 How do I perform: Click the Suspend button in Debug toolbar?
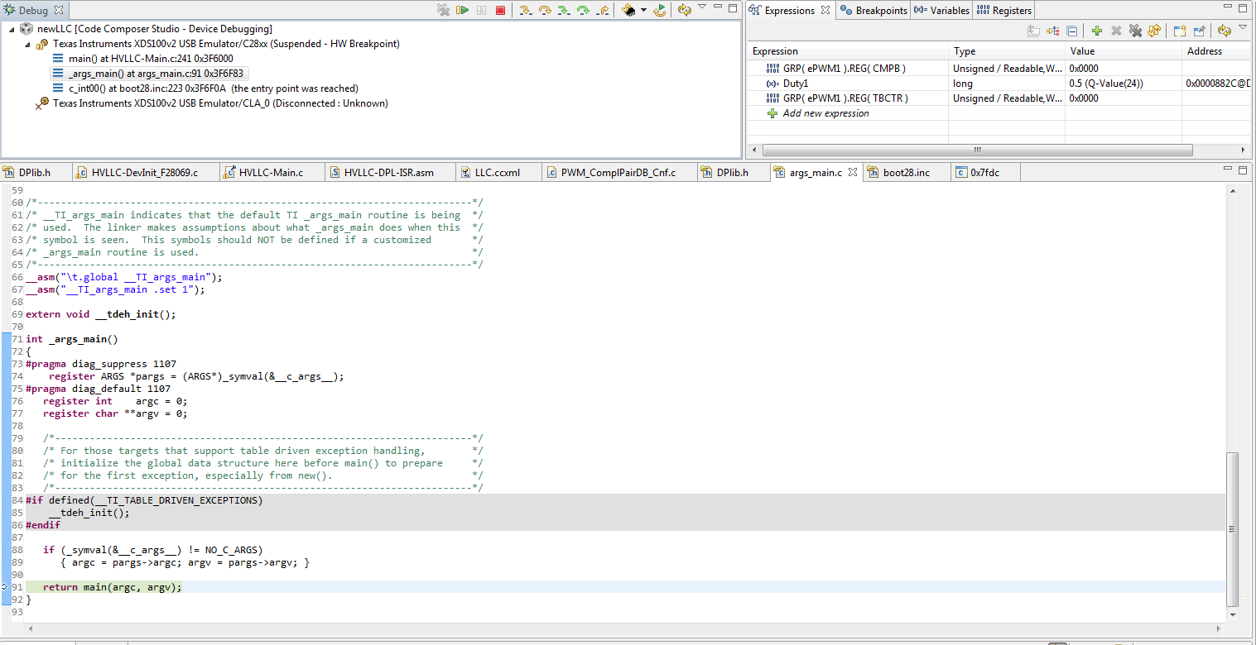point(481,10)
